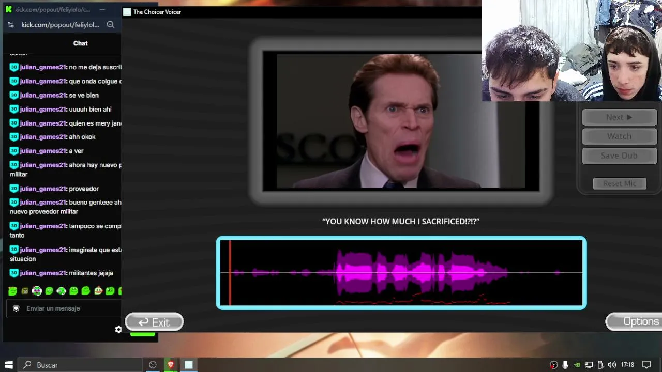Click username in "a ver" chat message

(43, 151)
